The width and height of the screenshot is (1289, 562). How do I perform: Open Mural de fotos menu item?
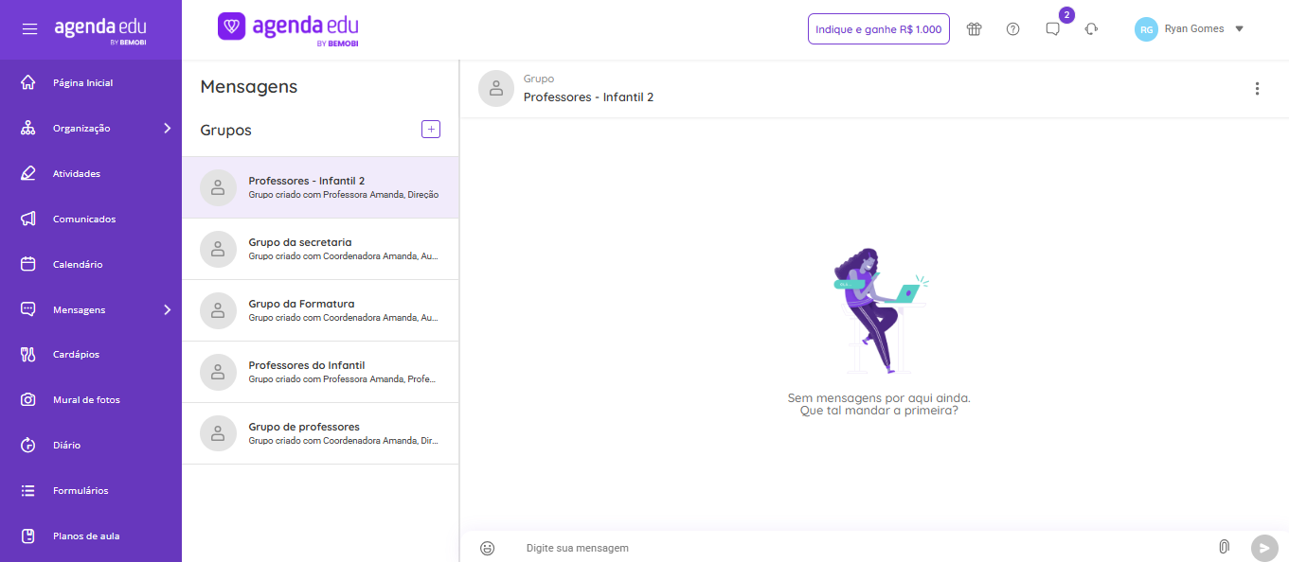[91, 399]
